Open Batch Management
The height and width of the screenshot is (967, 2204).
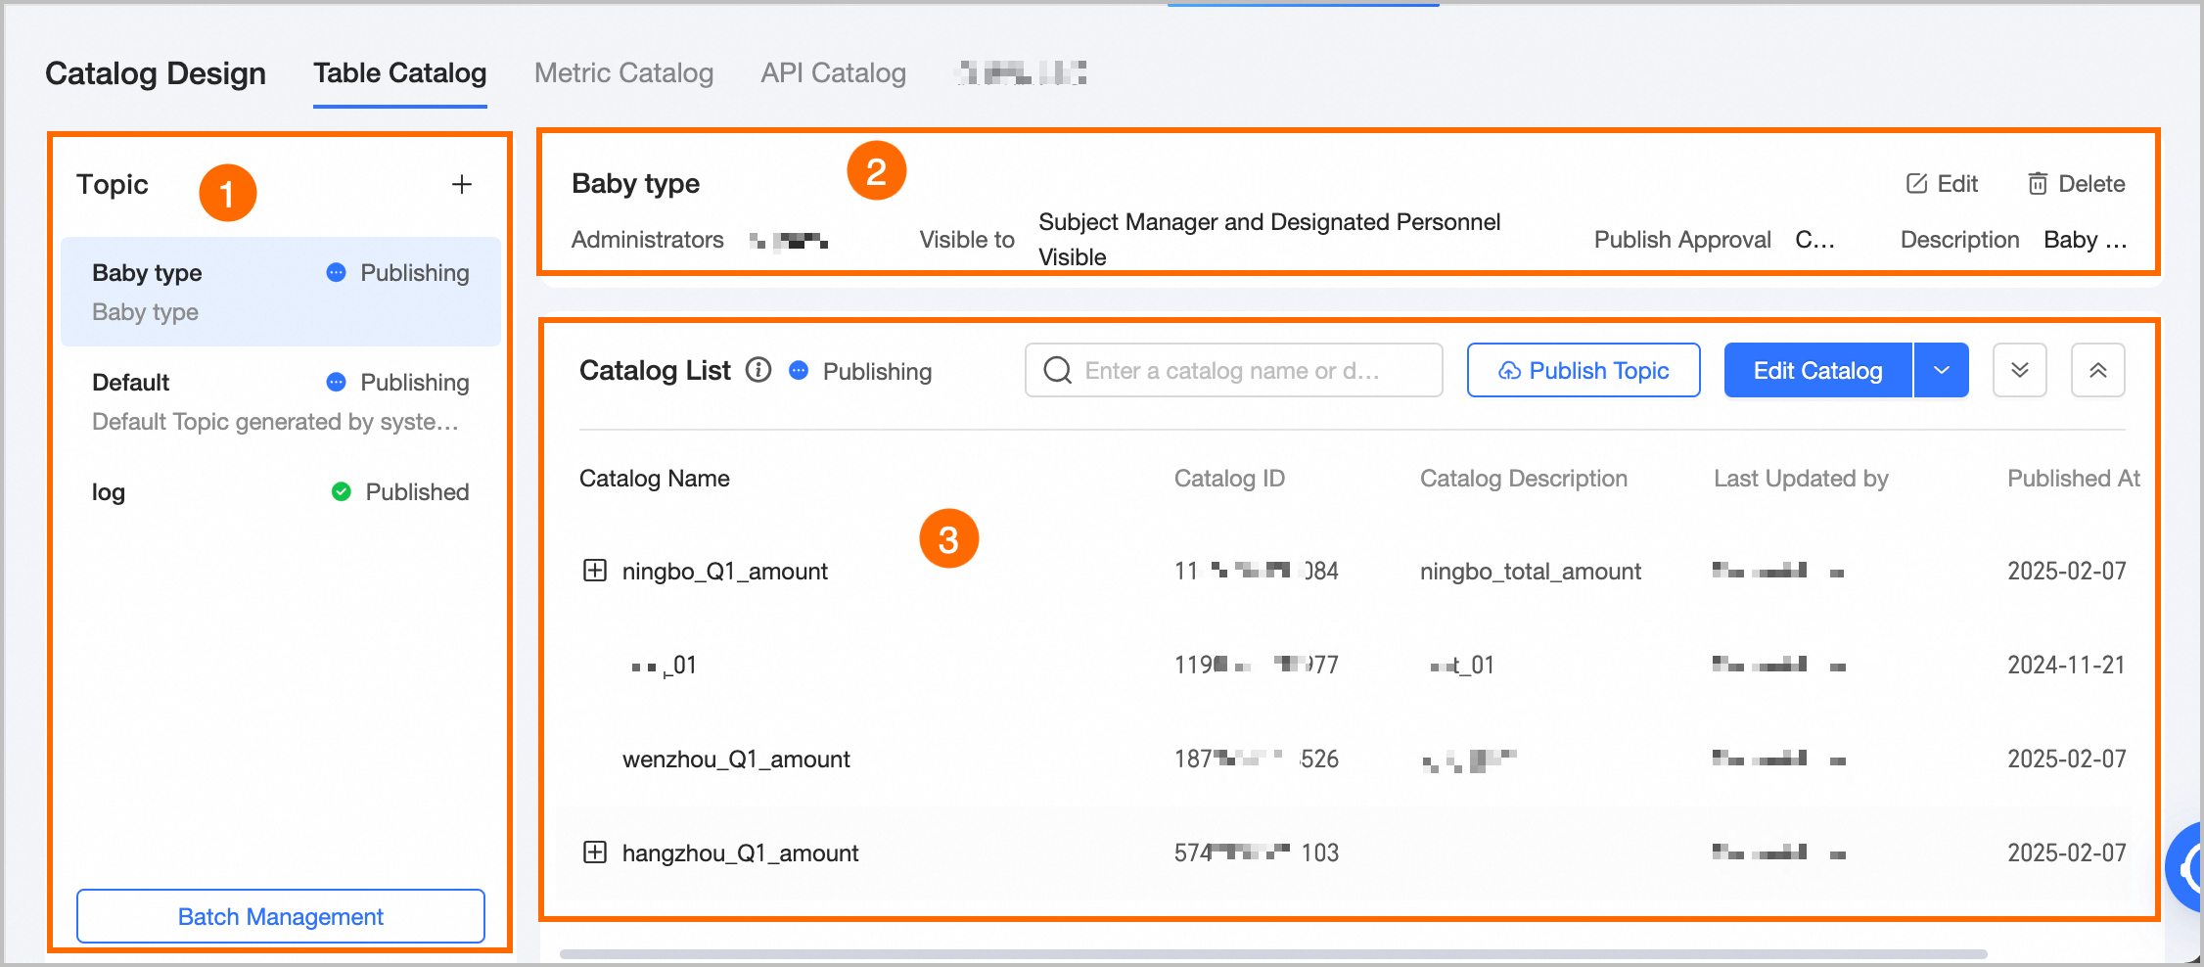click(281, 916)
